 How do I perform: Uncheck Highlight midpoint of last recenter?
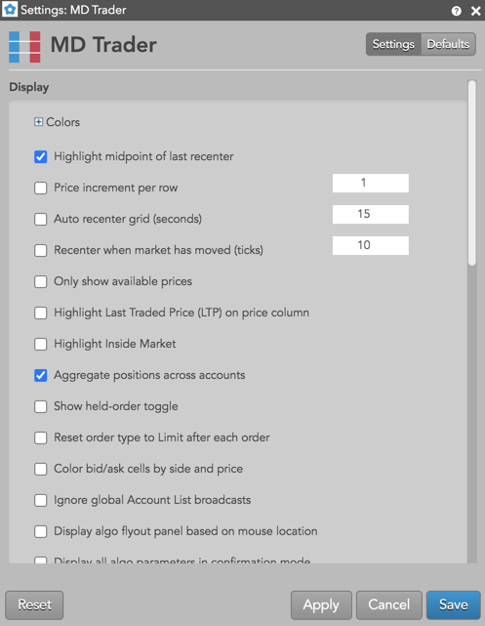point(41,156)
